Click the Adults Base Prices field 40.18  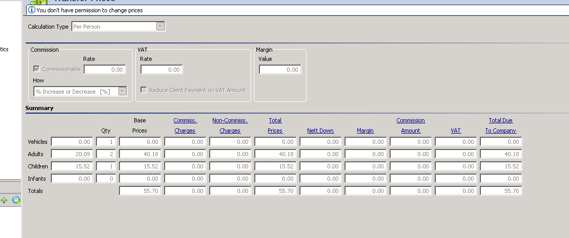point(140,154)
